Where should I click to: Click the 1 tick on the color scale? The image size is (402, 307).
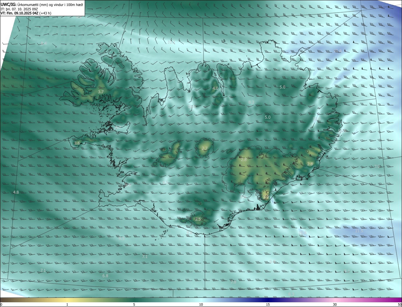click(x=68, y=304)
